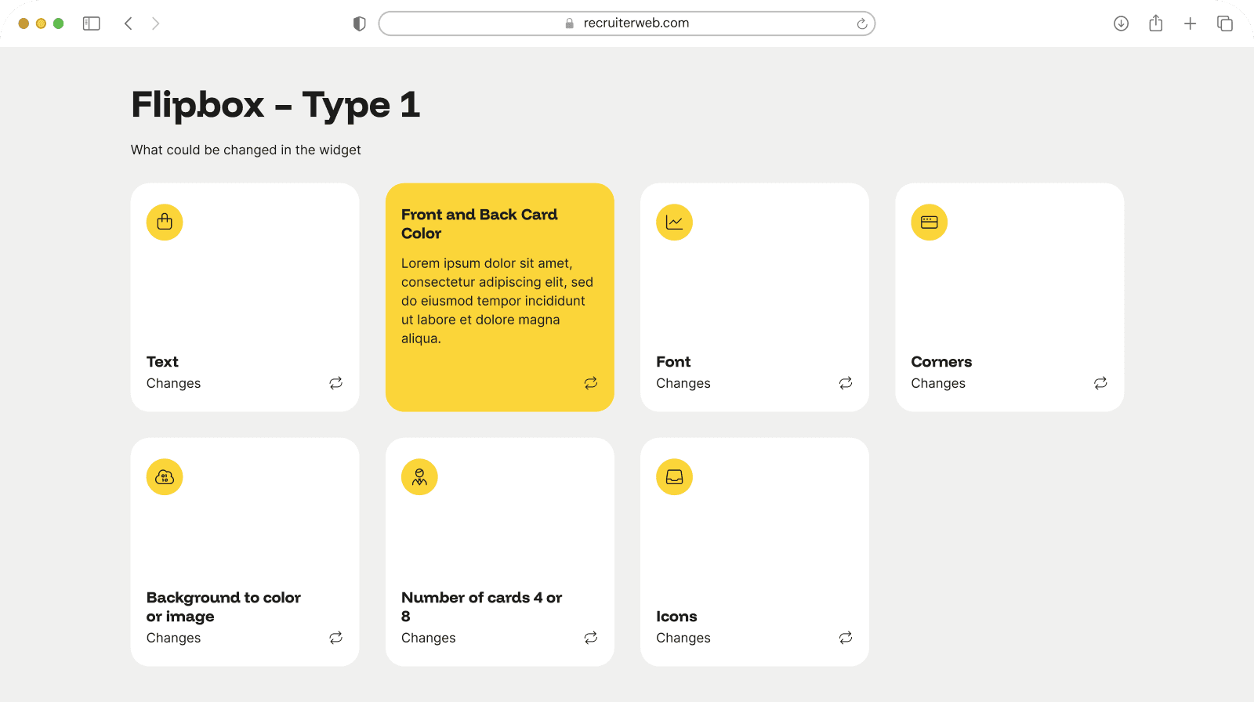Click the flip arrows on the Corners card

click(1100, 383)
